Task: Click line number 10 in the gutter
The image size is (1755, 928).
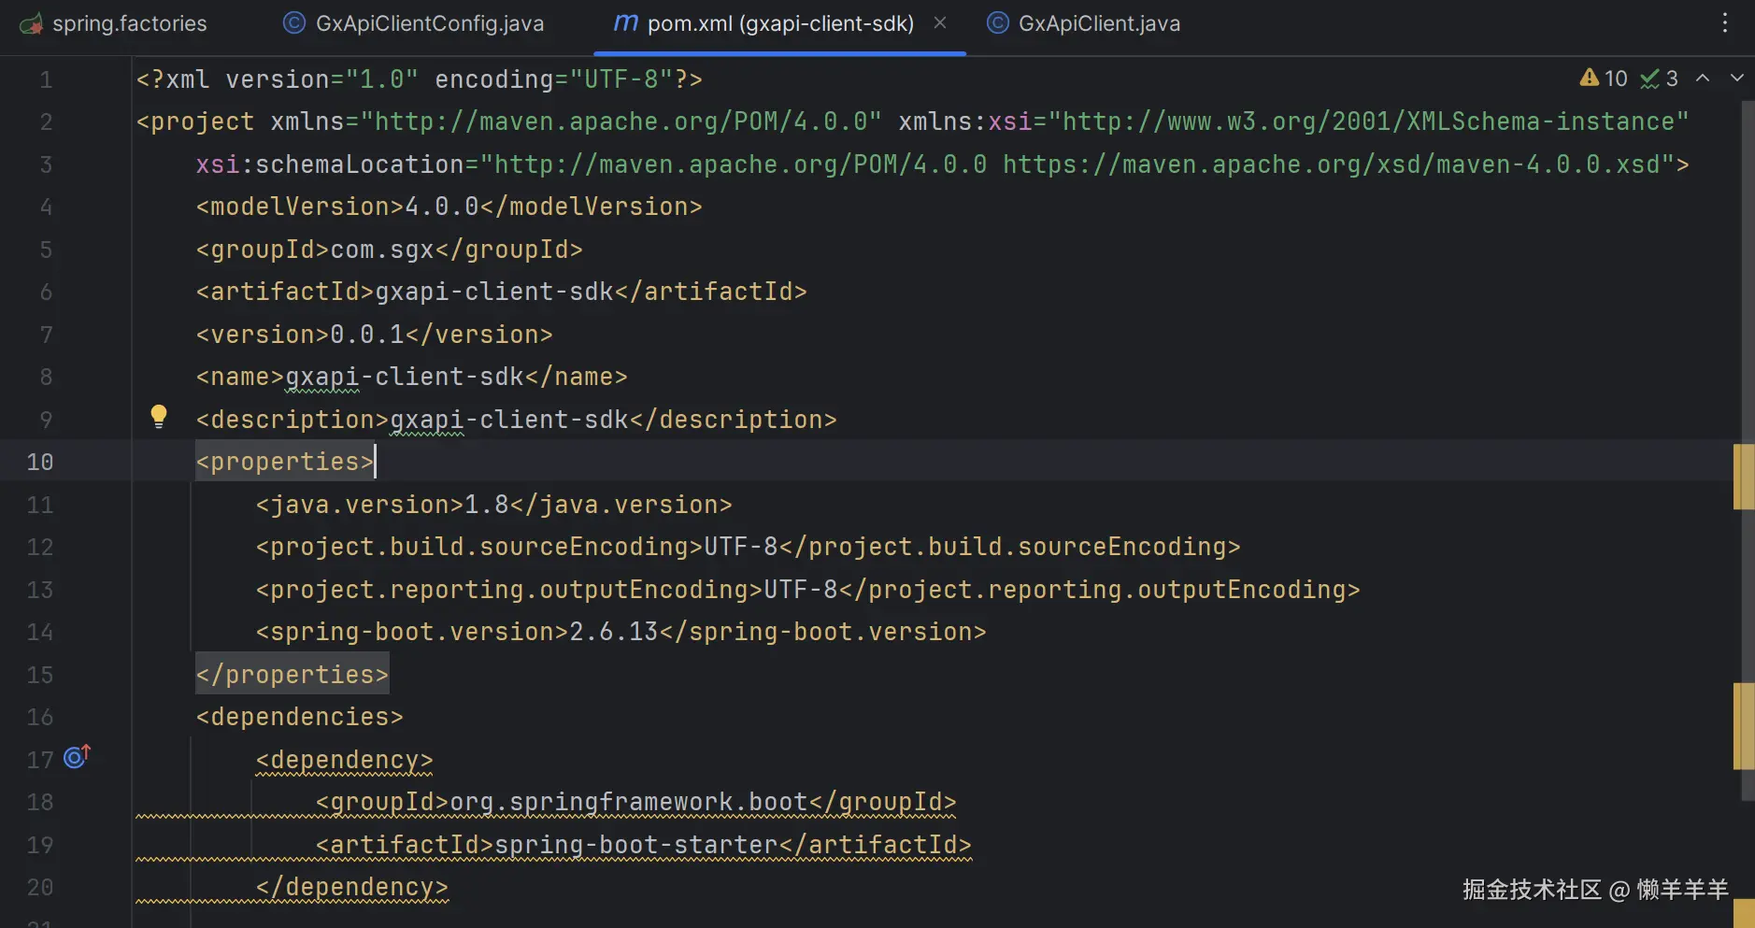Action: point(40,462)
